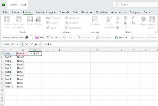Image resolution: width=158 pixels, height=106 pixels.
Task: Open the Dati tab
Action: tap(75, 12)
